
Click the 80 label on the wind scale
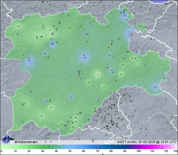[111, 151]
